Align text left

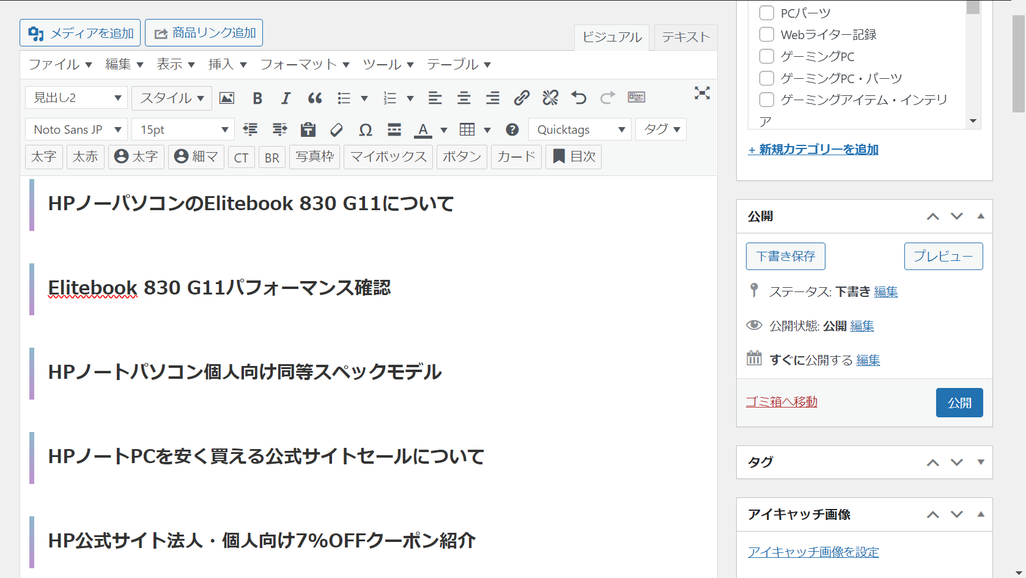tap(435, 98)
